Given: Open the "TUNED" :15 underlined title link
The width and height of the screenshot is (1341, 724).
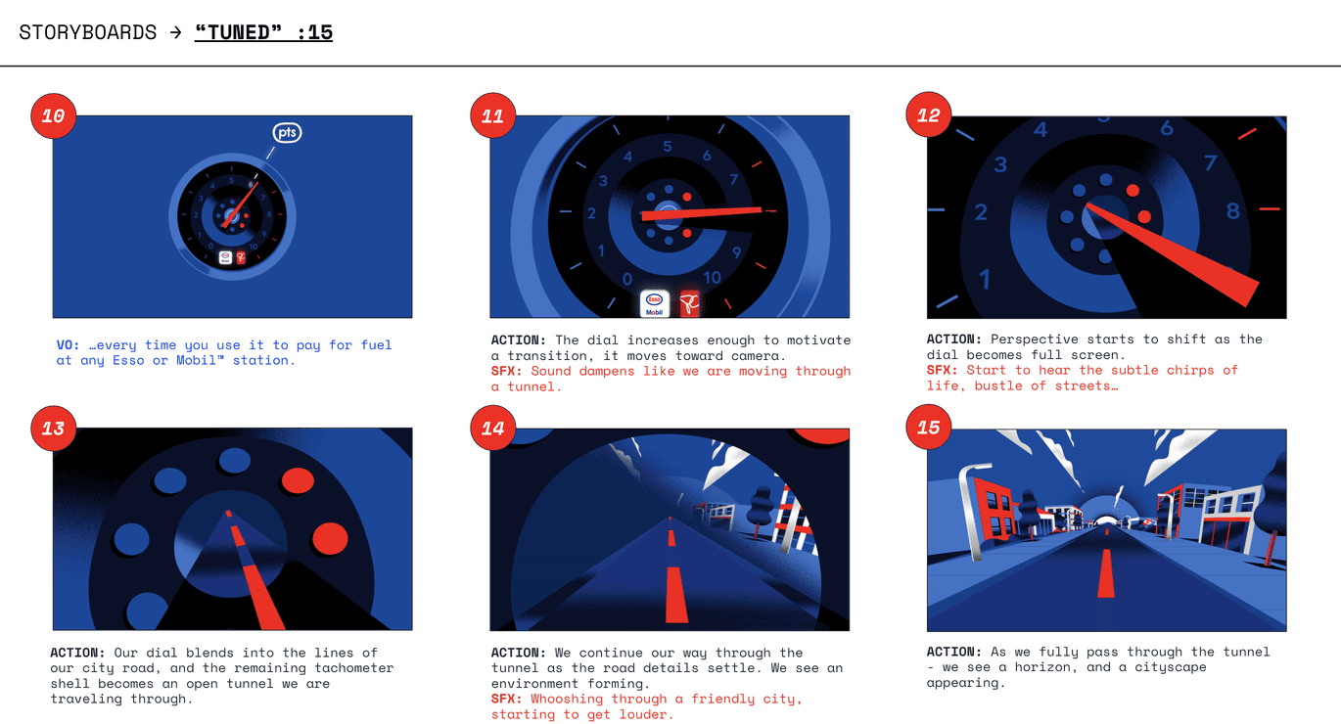Looking at the screenshot, I should pos(263,32).
